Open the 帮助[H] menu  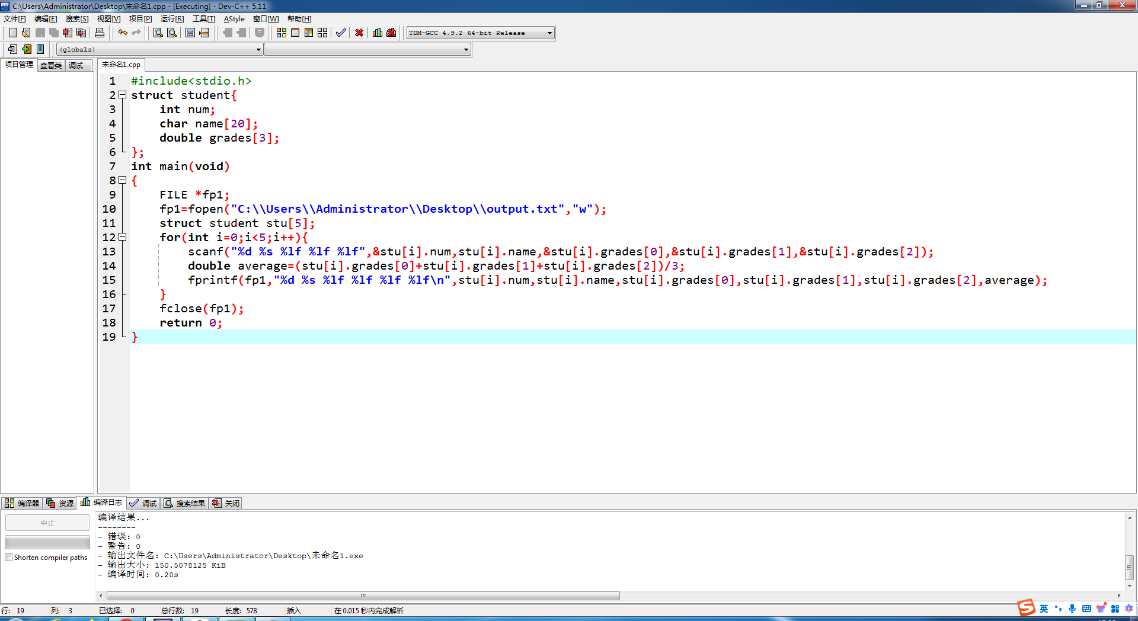point(299,19)
